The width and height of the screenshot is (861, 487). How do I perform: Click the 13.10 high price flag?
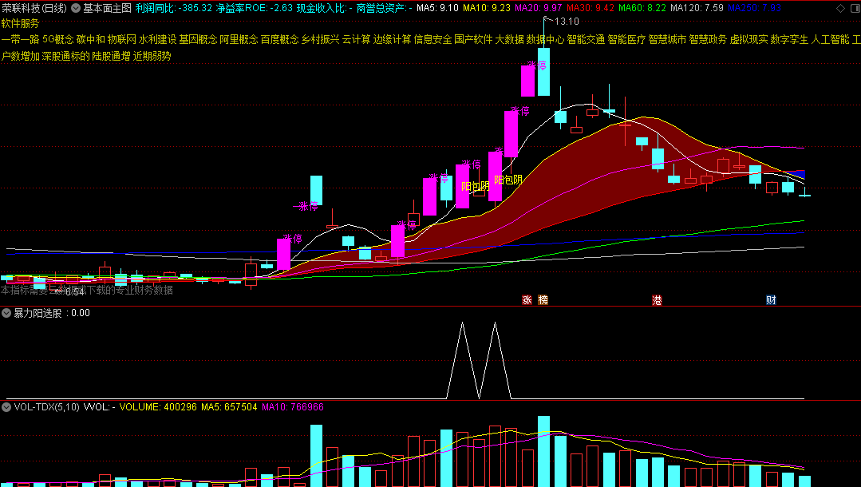tap(567, 22)
